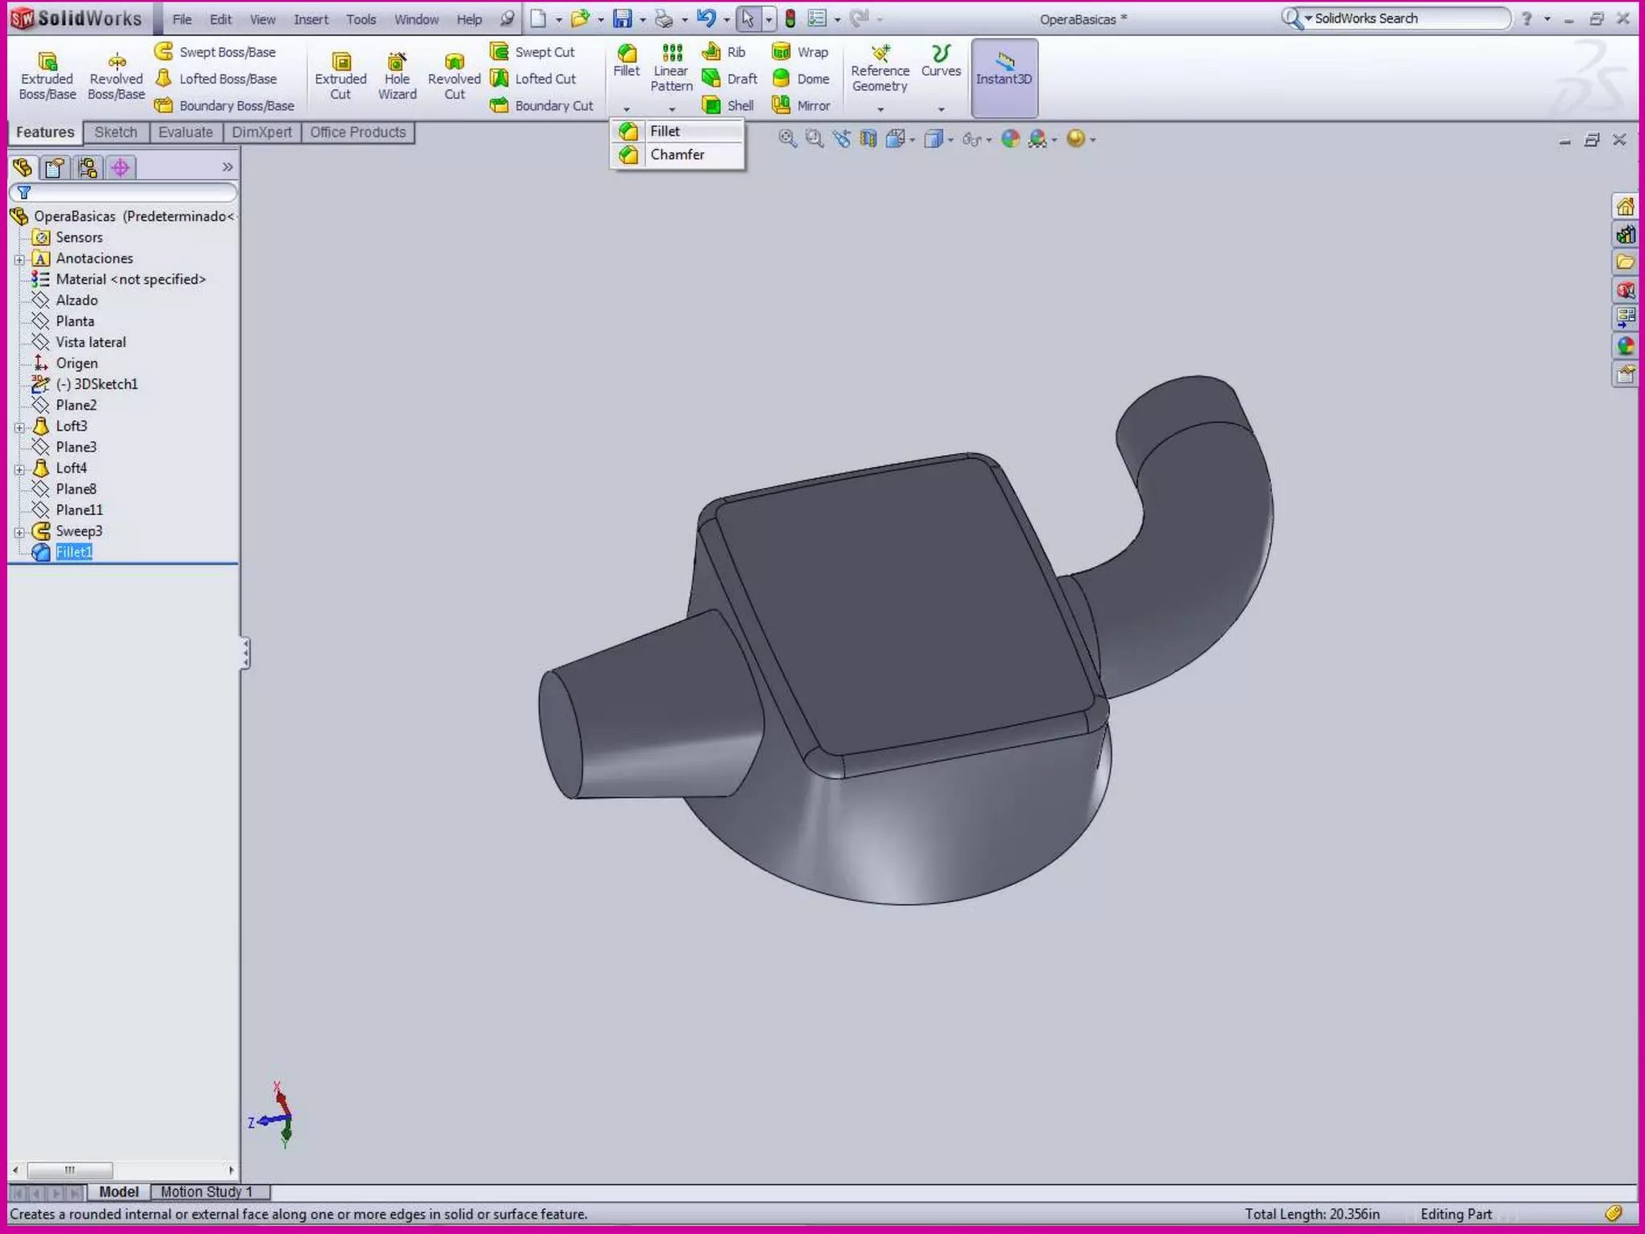Open the Reference Geometry dropdown arrow

click(880, 109)
